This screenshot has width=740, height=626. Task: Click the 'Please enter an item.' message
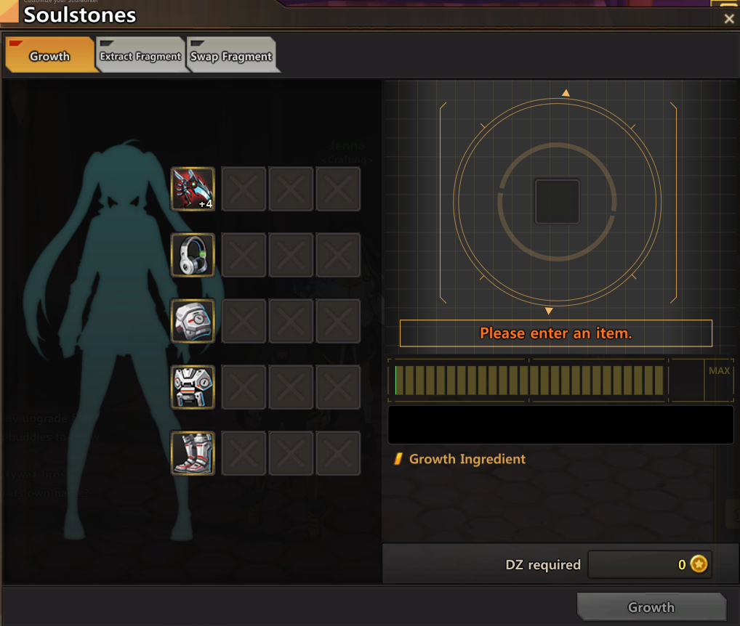tap(556, 333)
